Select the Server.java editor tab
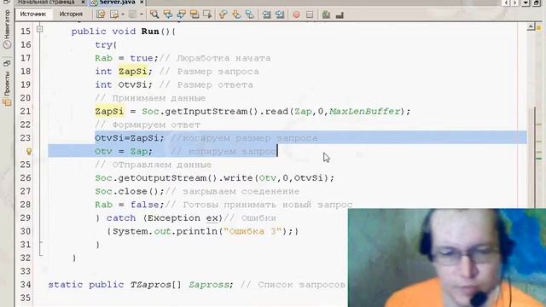 coord(117,2)
